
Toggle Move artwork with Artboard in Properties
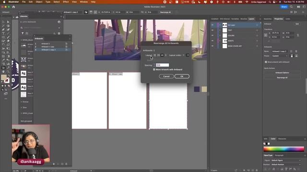tap(266, 62)
